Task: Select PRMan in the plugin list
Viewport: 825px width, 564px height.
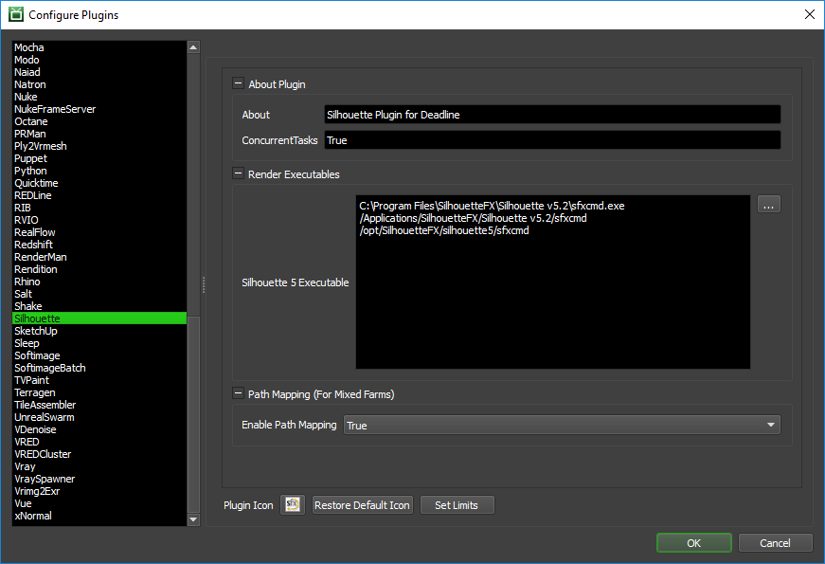Action: (99, 134)
